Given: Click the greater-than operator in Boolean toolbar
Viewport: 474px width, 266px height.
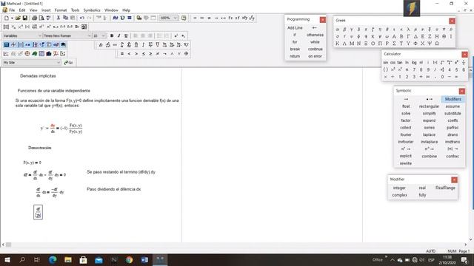Looking at the screenshot, I should pyautogui.click(x=136, y=54).
